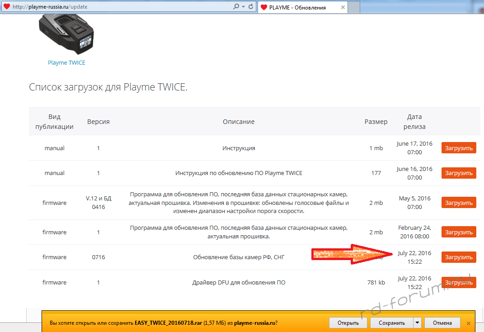The height and width of the screenshot is (332, 484).
Task: Download the Инструкция manual via Загрузить
Action: (x=459, y=148)
